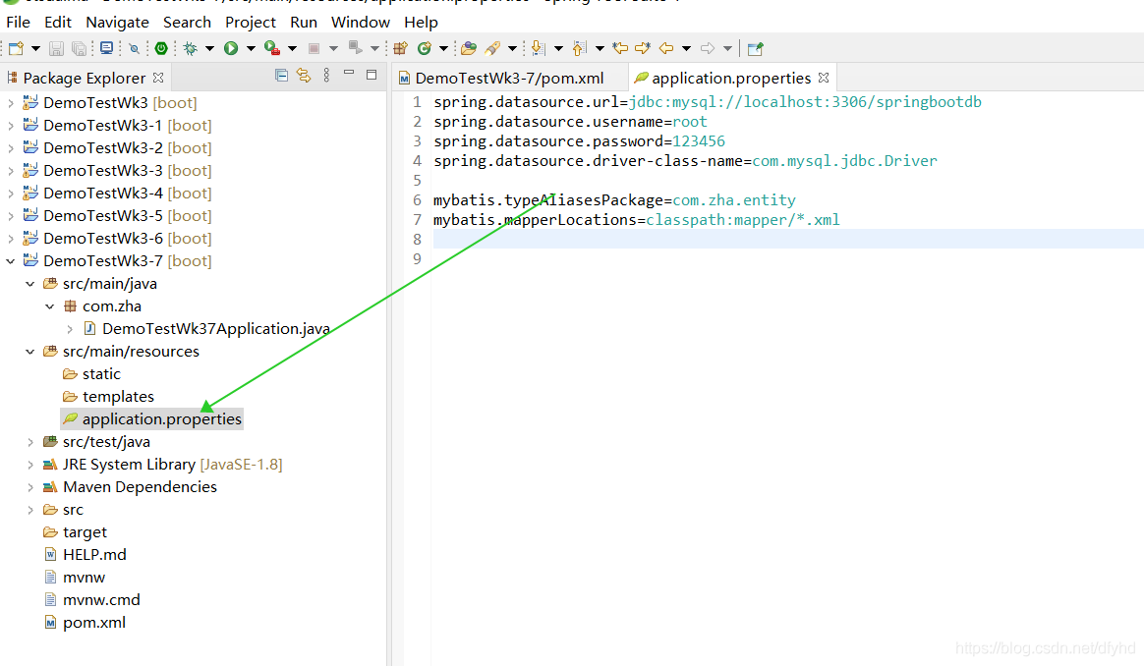
Task: Close the Package Explorer tab
Action: tap(158, 78)
